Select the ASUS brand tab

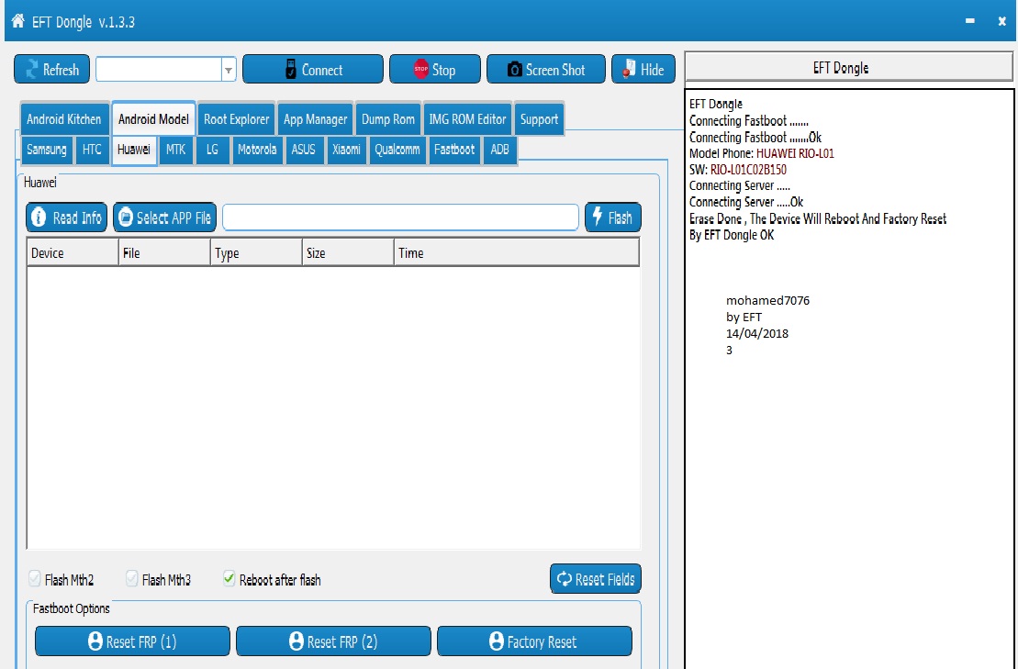(303, 150)
